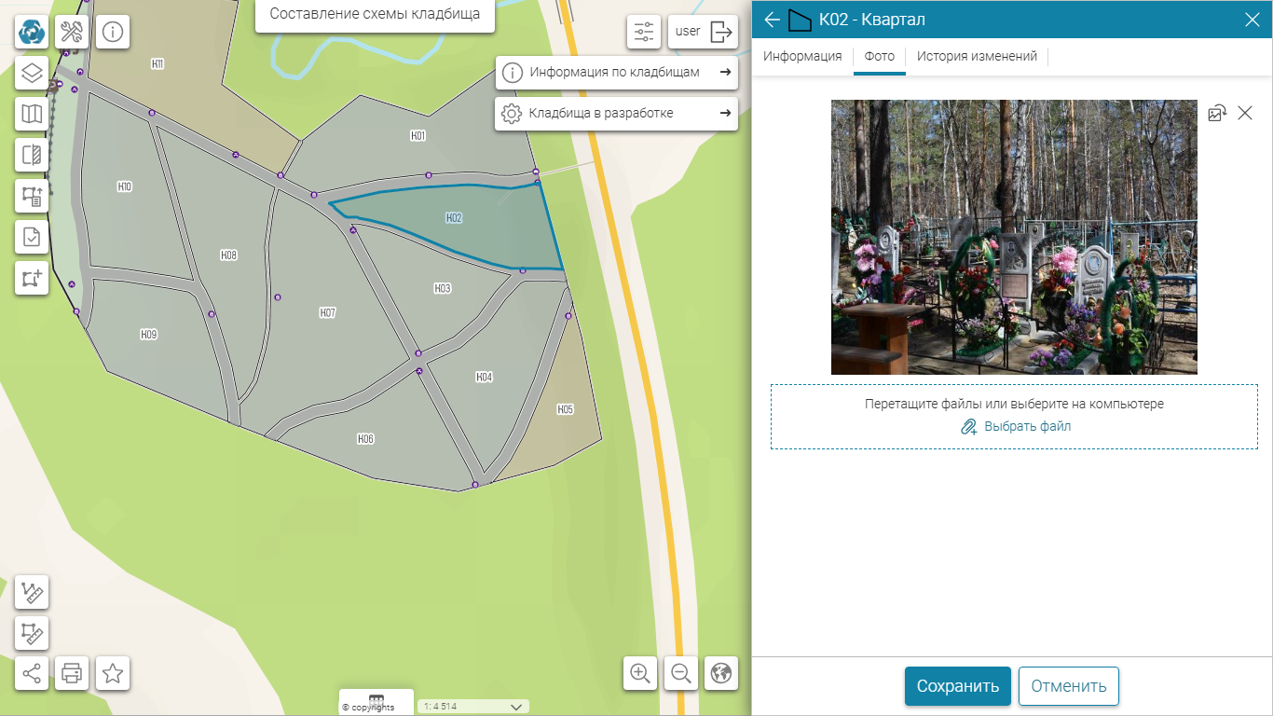This screenshot has width=1273, height=716.
Task: Click the add new polygon object tool
Action: (32, 278)
